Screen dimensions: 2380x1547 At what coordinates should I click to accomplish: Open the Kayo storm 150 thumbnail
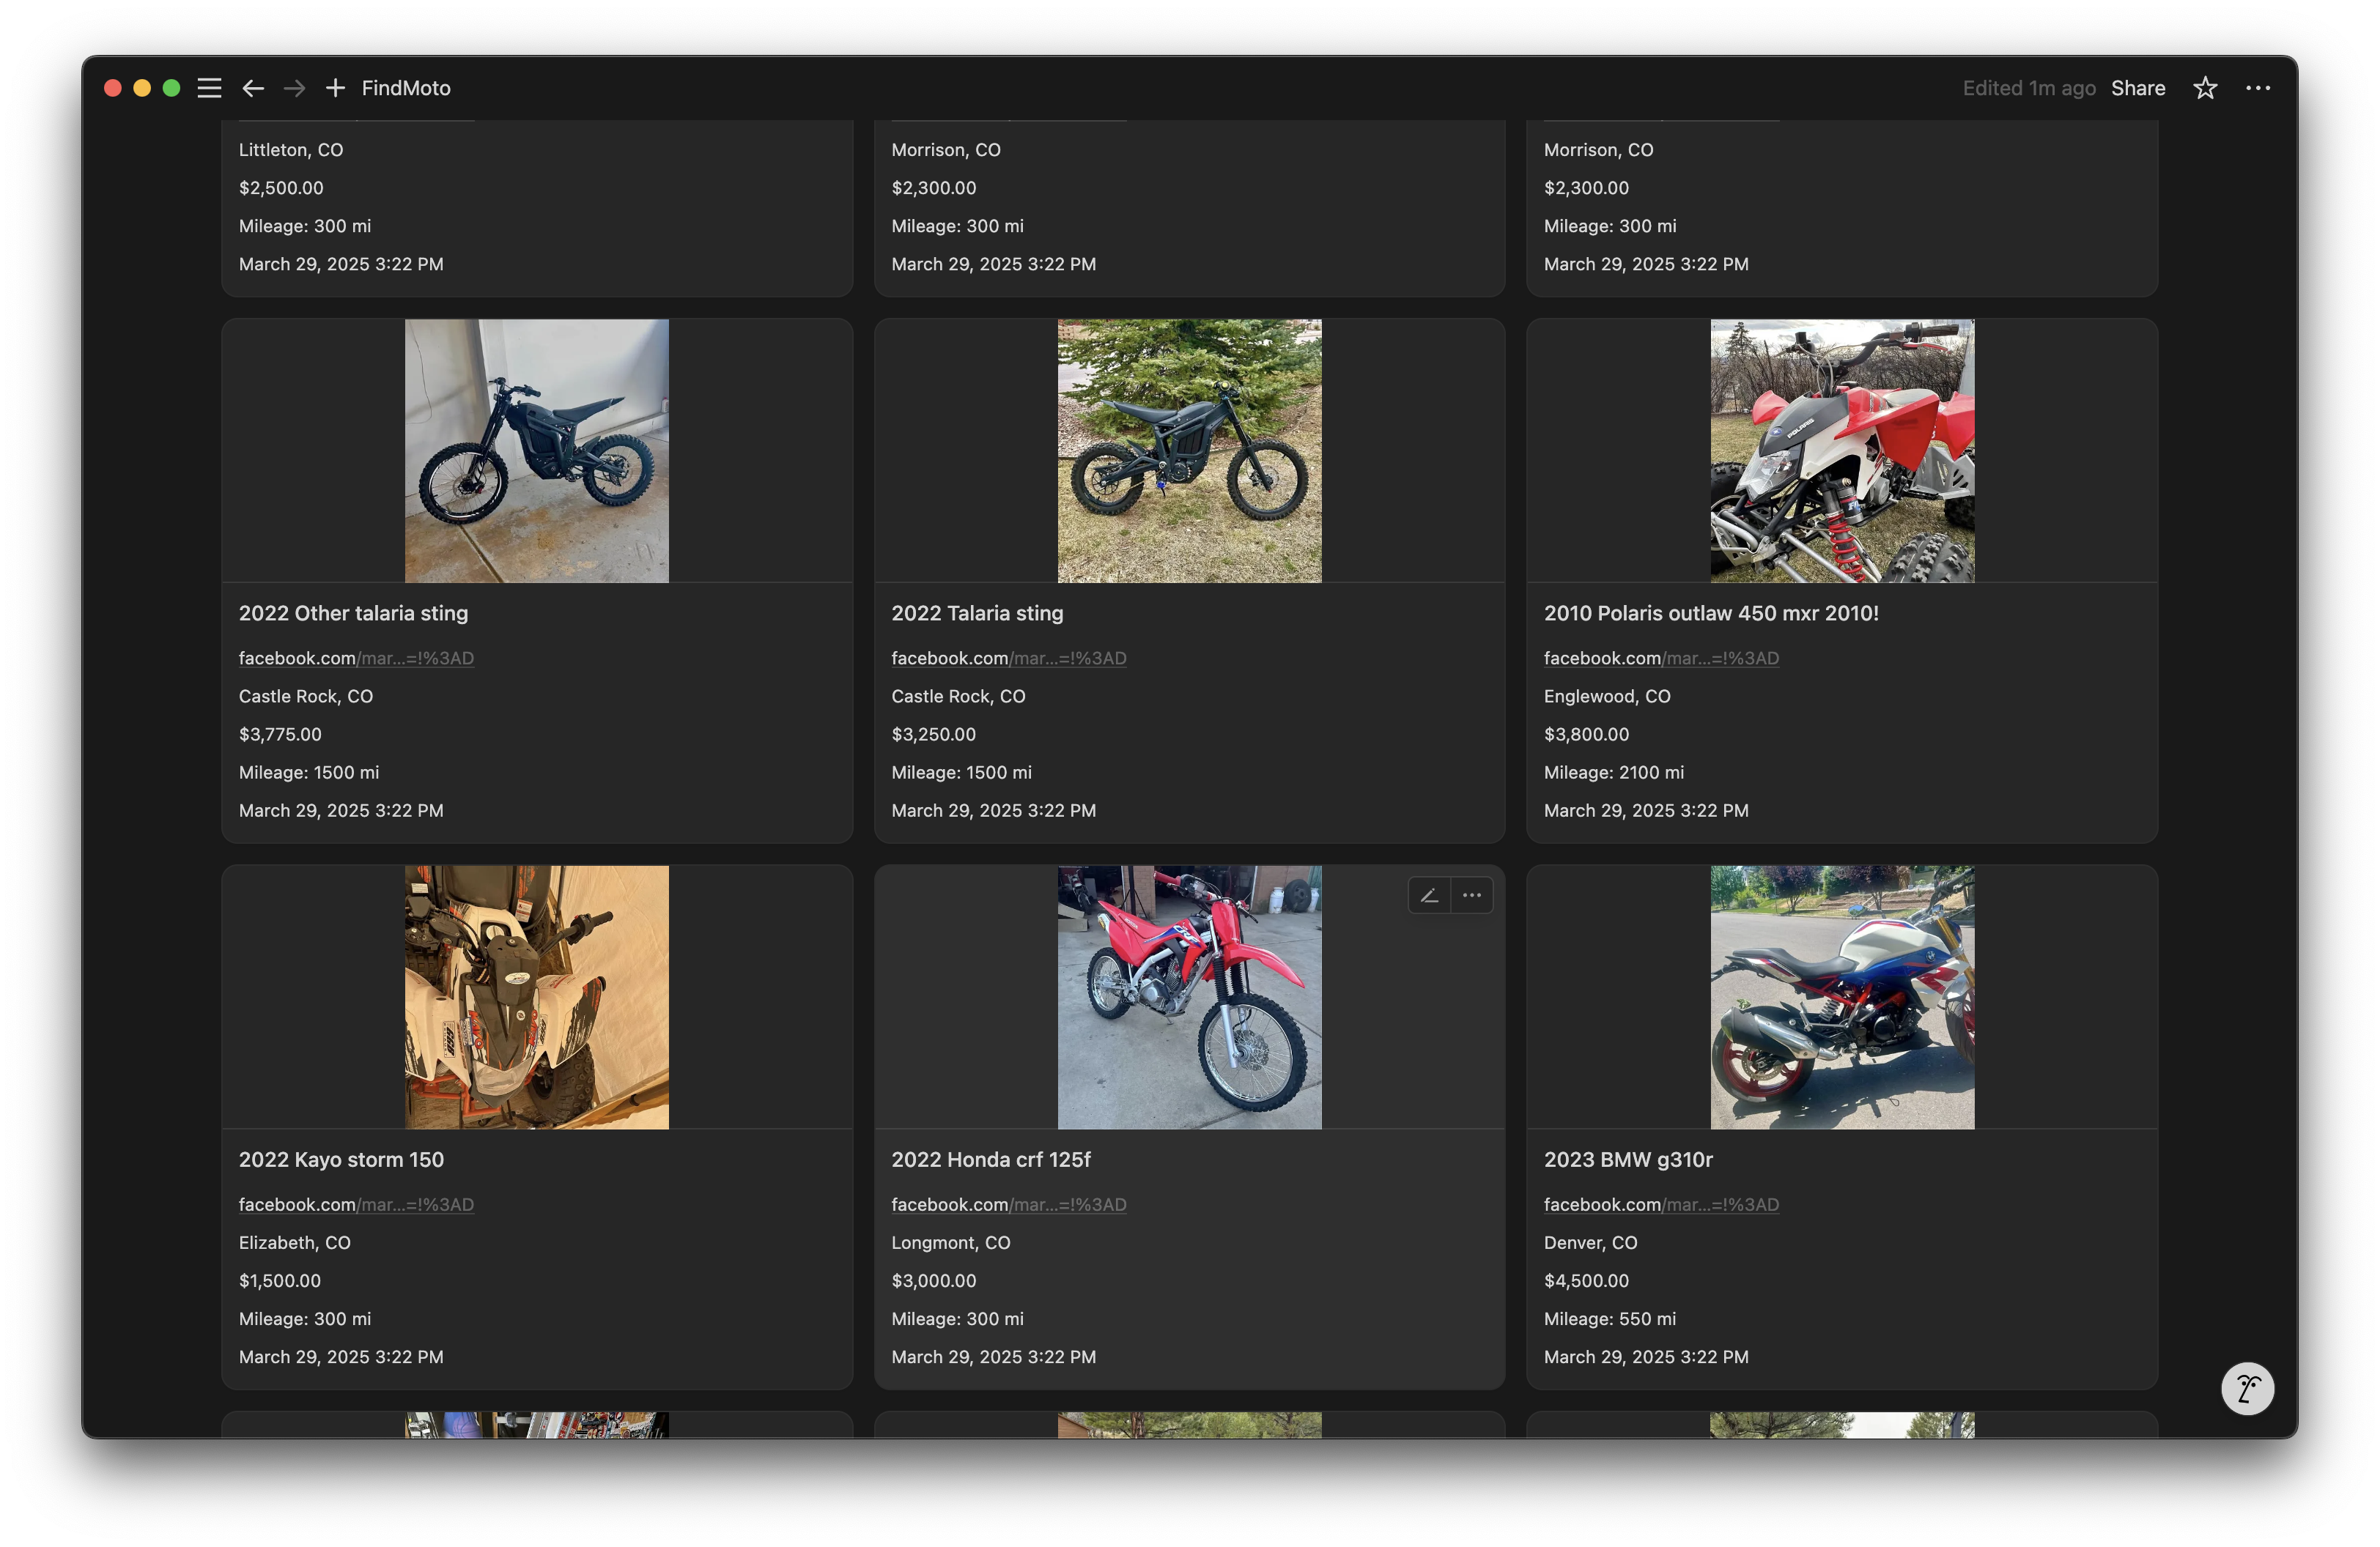point(537,998)
